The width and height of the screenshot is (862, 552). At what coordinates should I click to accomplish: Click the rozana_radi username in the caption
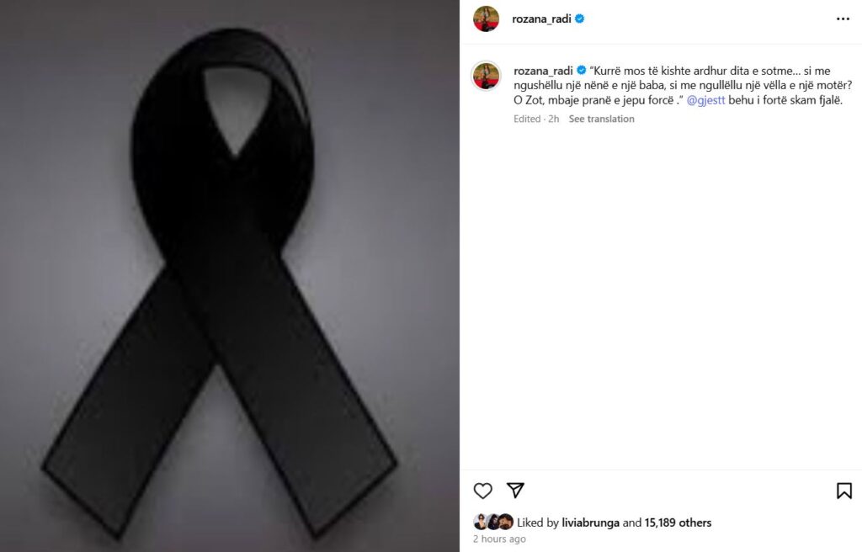point(543,71)
